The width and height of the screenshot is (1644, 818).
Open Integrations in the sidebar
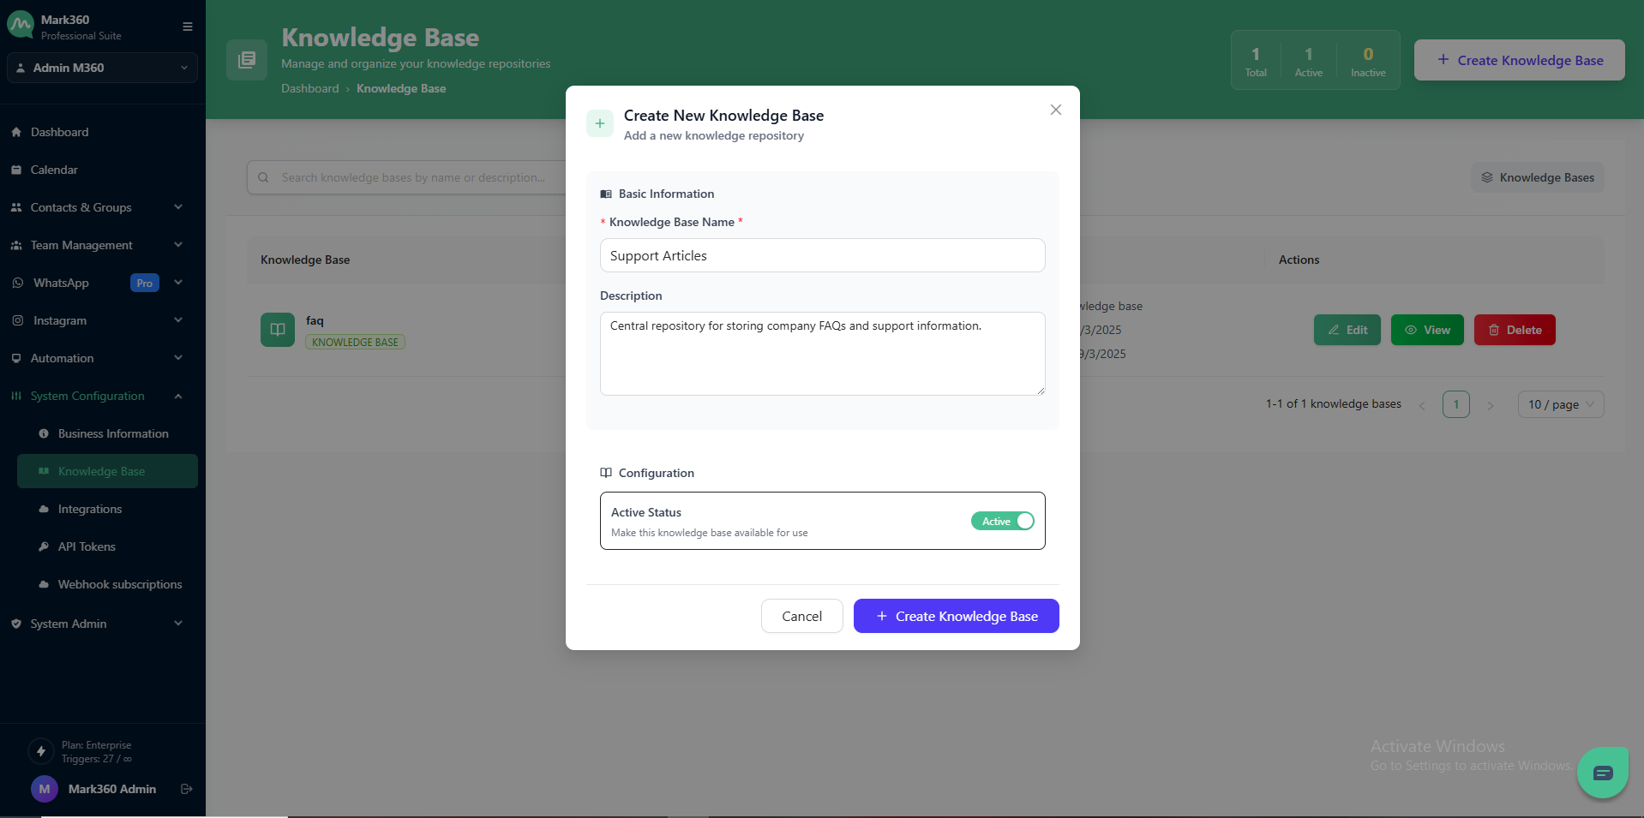90,509
